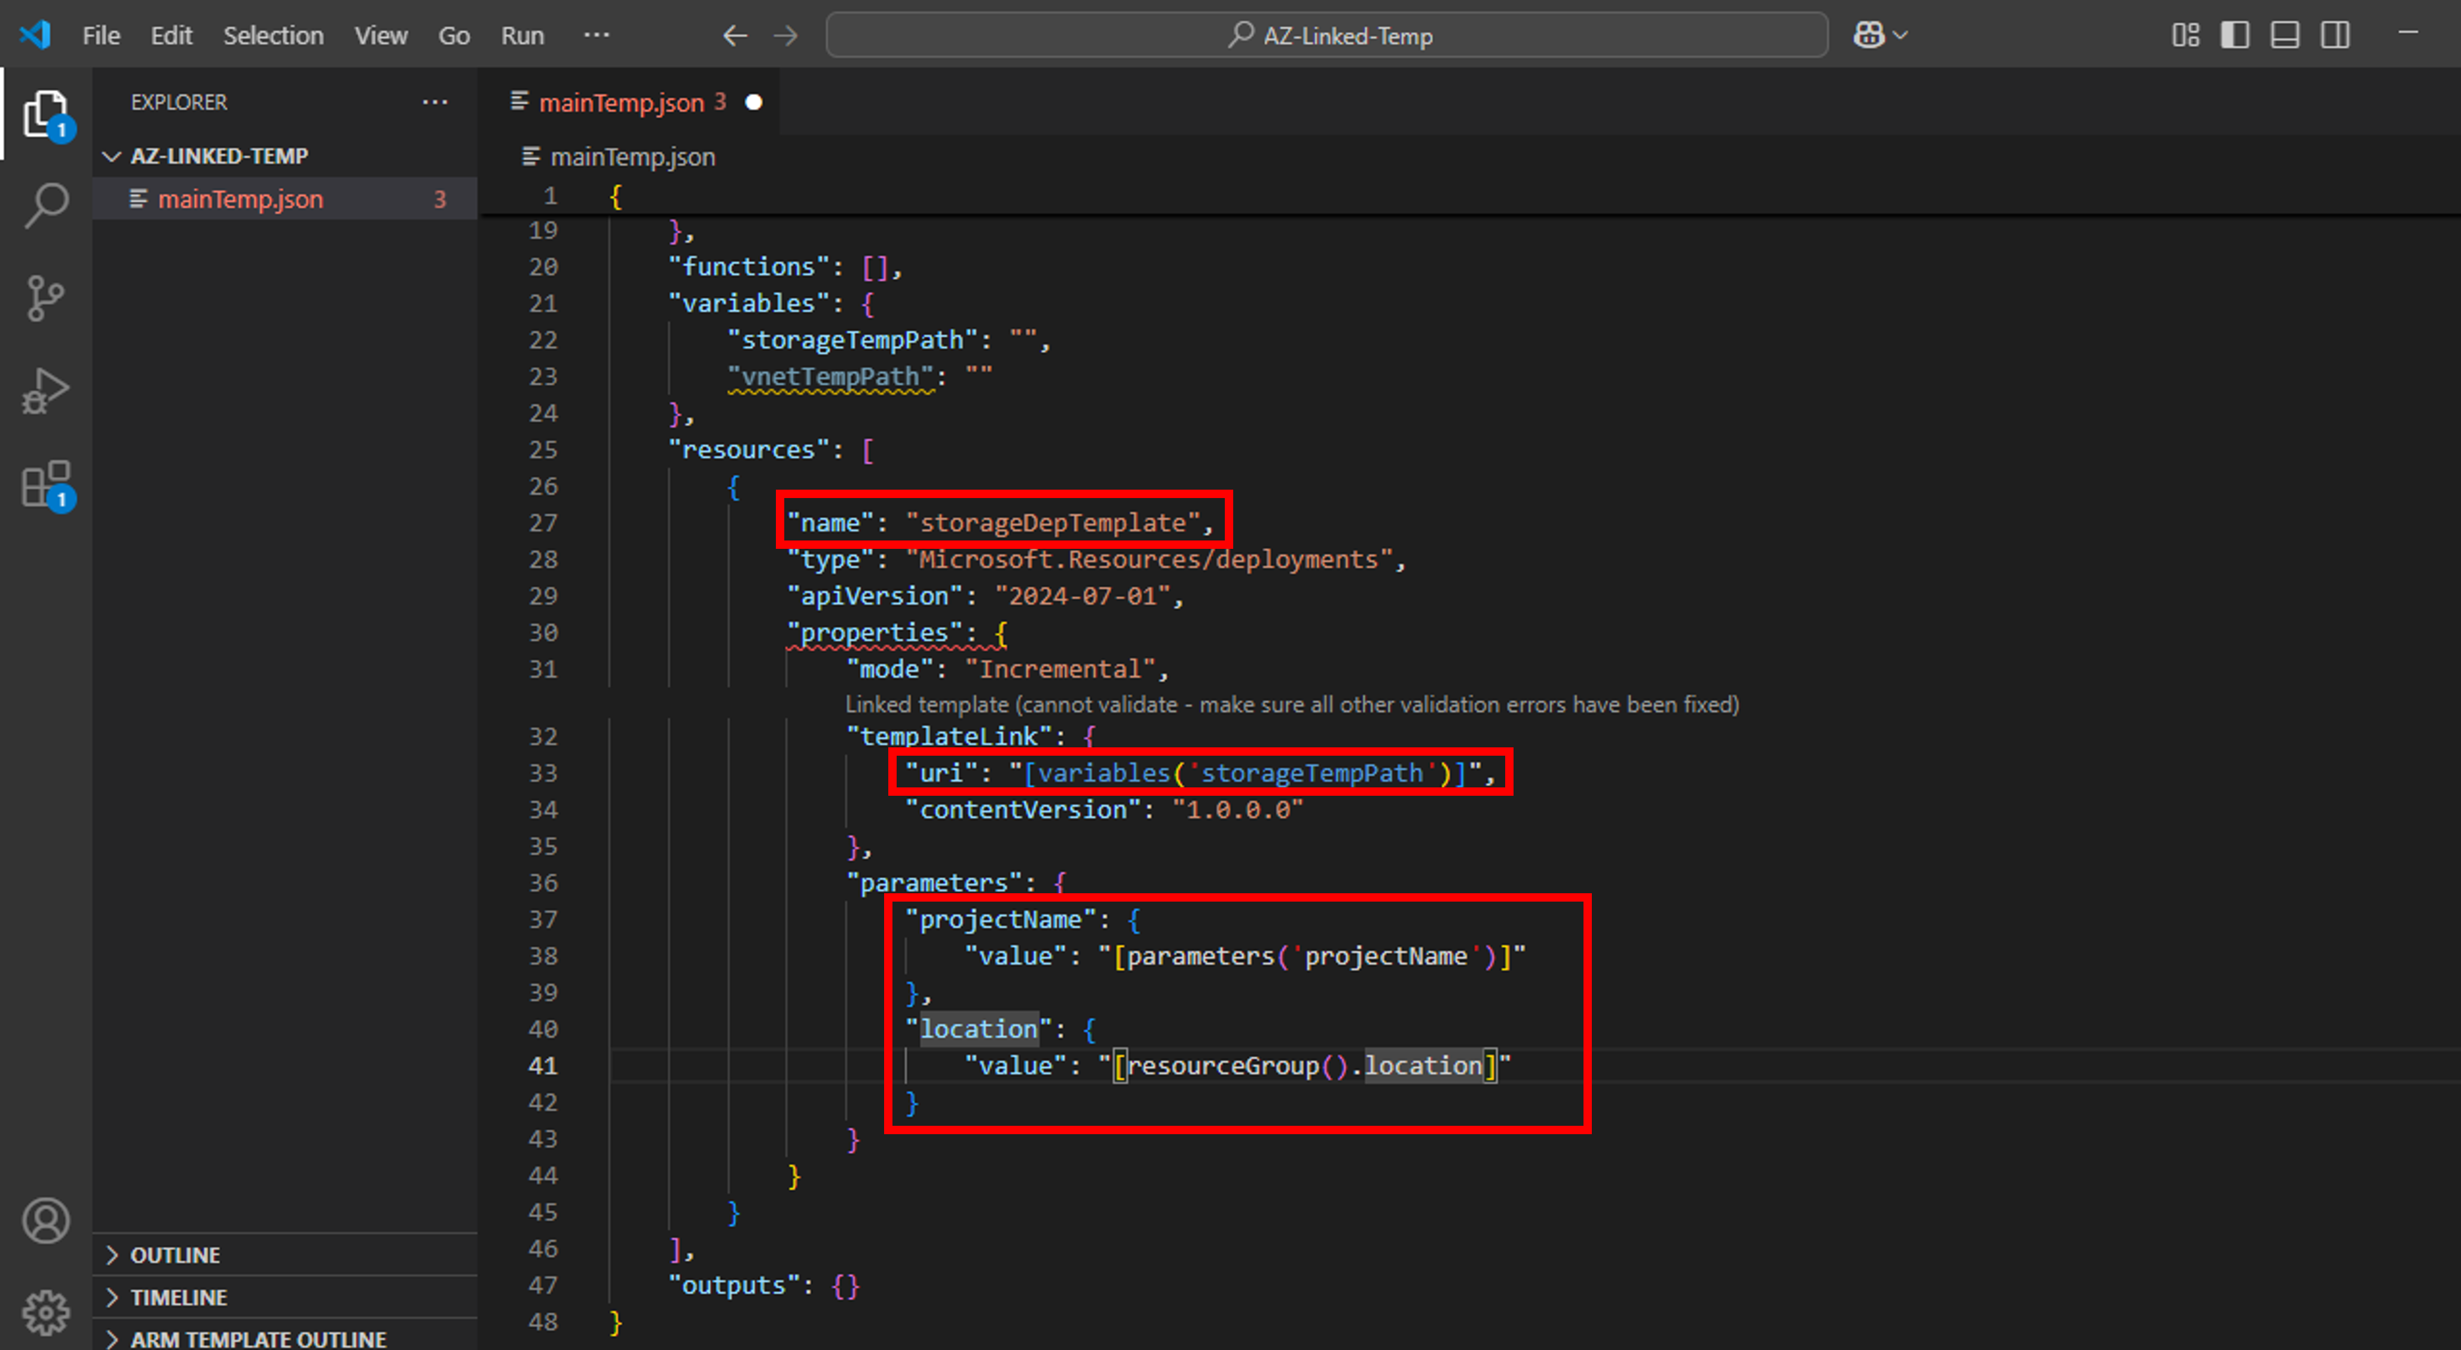Viewport: 2461px width, 1350px height.
Task: Open the Run menu
Action: pyautogui.click(x=522, y=35)
